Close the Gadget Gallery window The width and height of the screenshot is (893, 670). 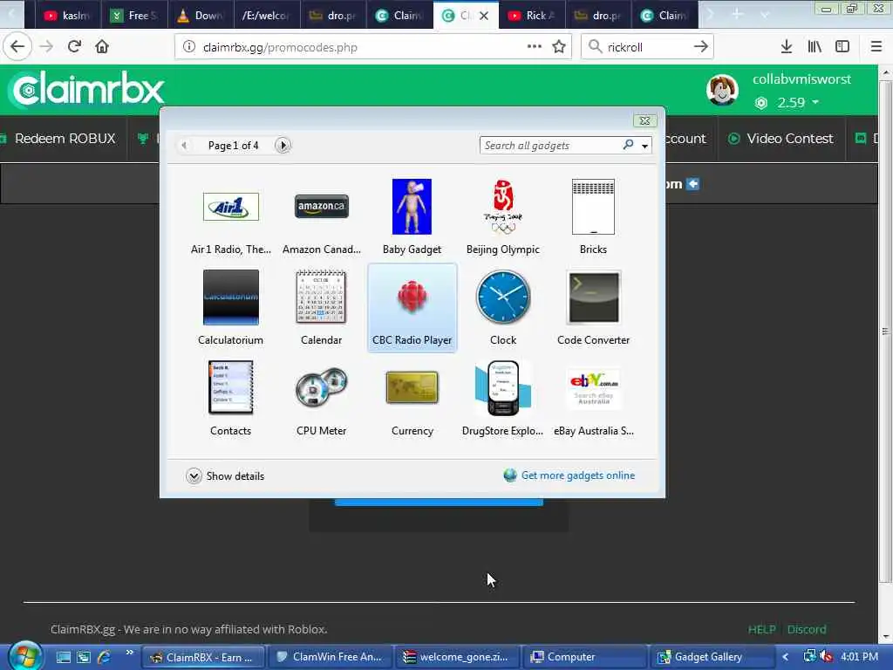click(644, 120)
